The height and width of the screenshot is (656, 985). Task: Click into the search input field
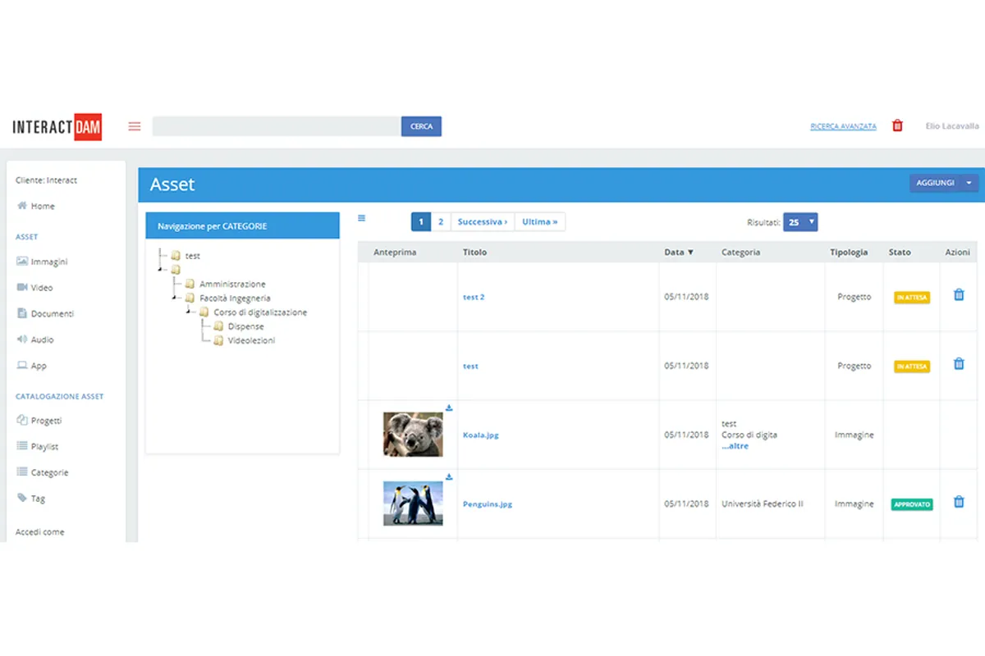[277, 126]
